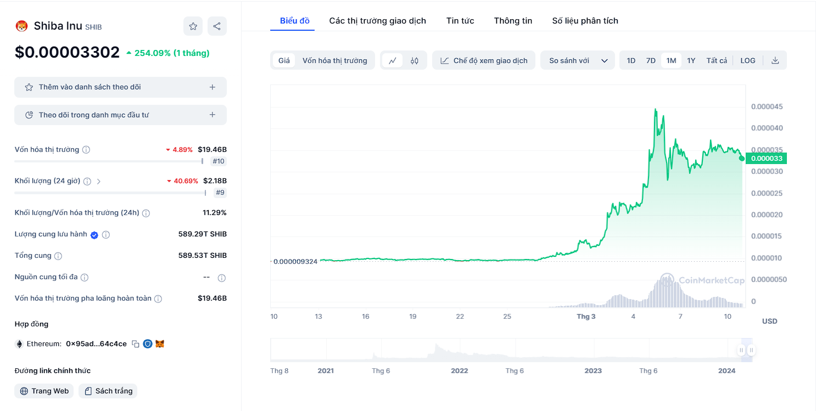Viewport: 816px width, 411px height.
Task: Click the total supply value '589.53T SHIB'
Action: pyautogui.click(x=203, y=256)
